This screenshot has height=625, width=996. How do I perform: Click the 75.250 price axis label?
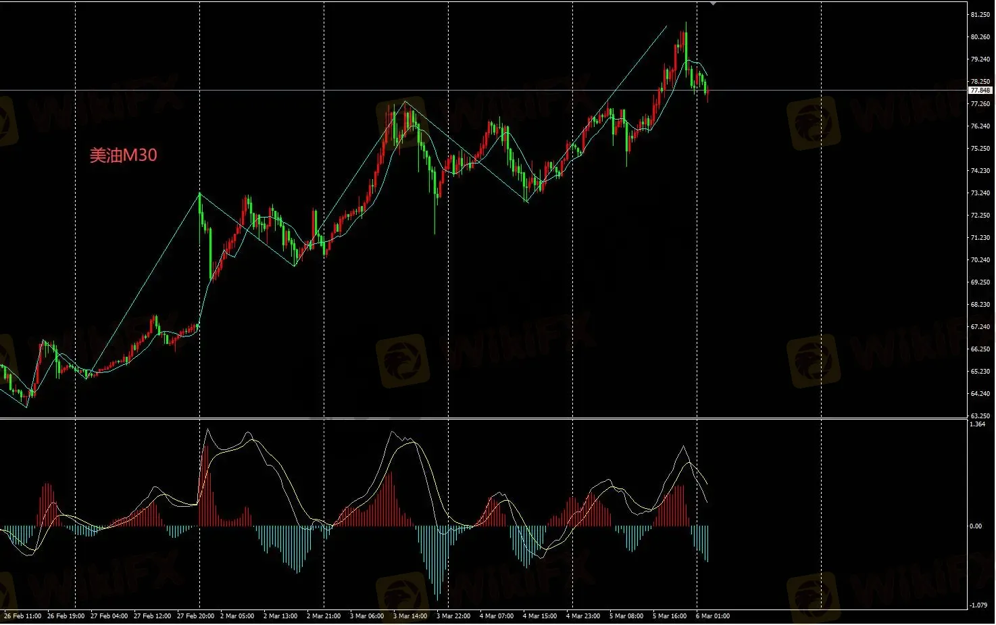point(980,149)
